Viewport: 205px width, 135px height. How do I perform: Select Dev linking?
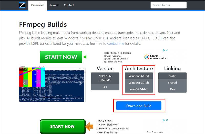click(x=172, y=89)
